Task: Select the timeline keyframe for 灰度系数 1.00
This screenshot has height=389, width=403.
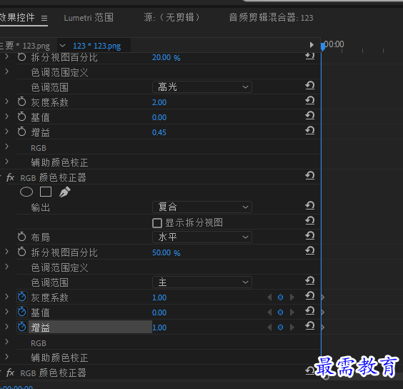Action: point(322,297)
